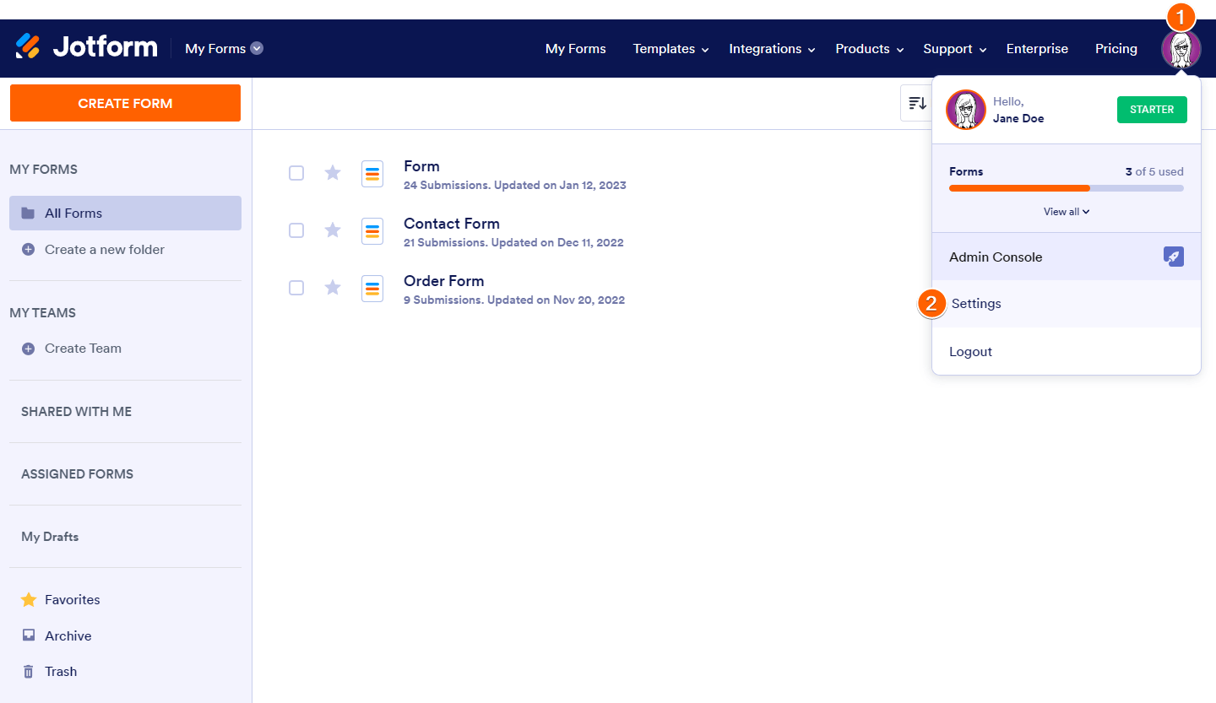
Task: Favorite the Order Form by clicking its star
Action: pos(332,288)
